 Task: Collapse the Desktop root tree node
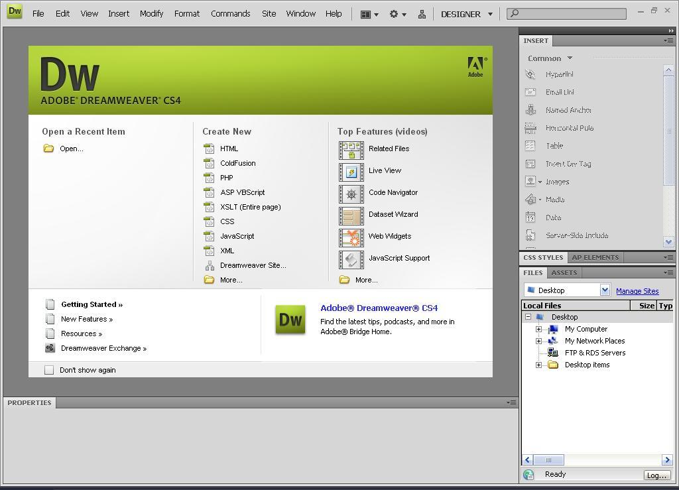point(528,317)
